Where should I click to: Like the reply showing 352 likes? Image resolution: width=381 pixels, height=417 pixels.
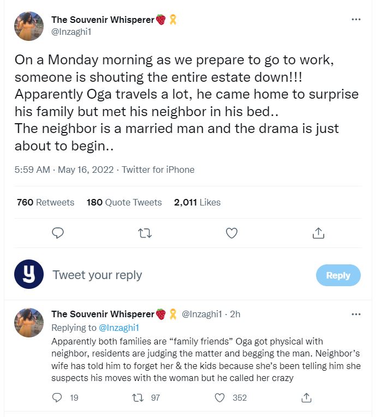[x=220, y=398]
